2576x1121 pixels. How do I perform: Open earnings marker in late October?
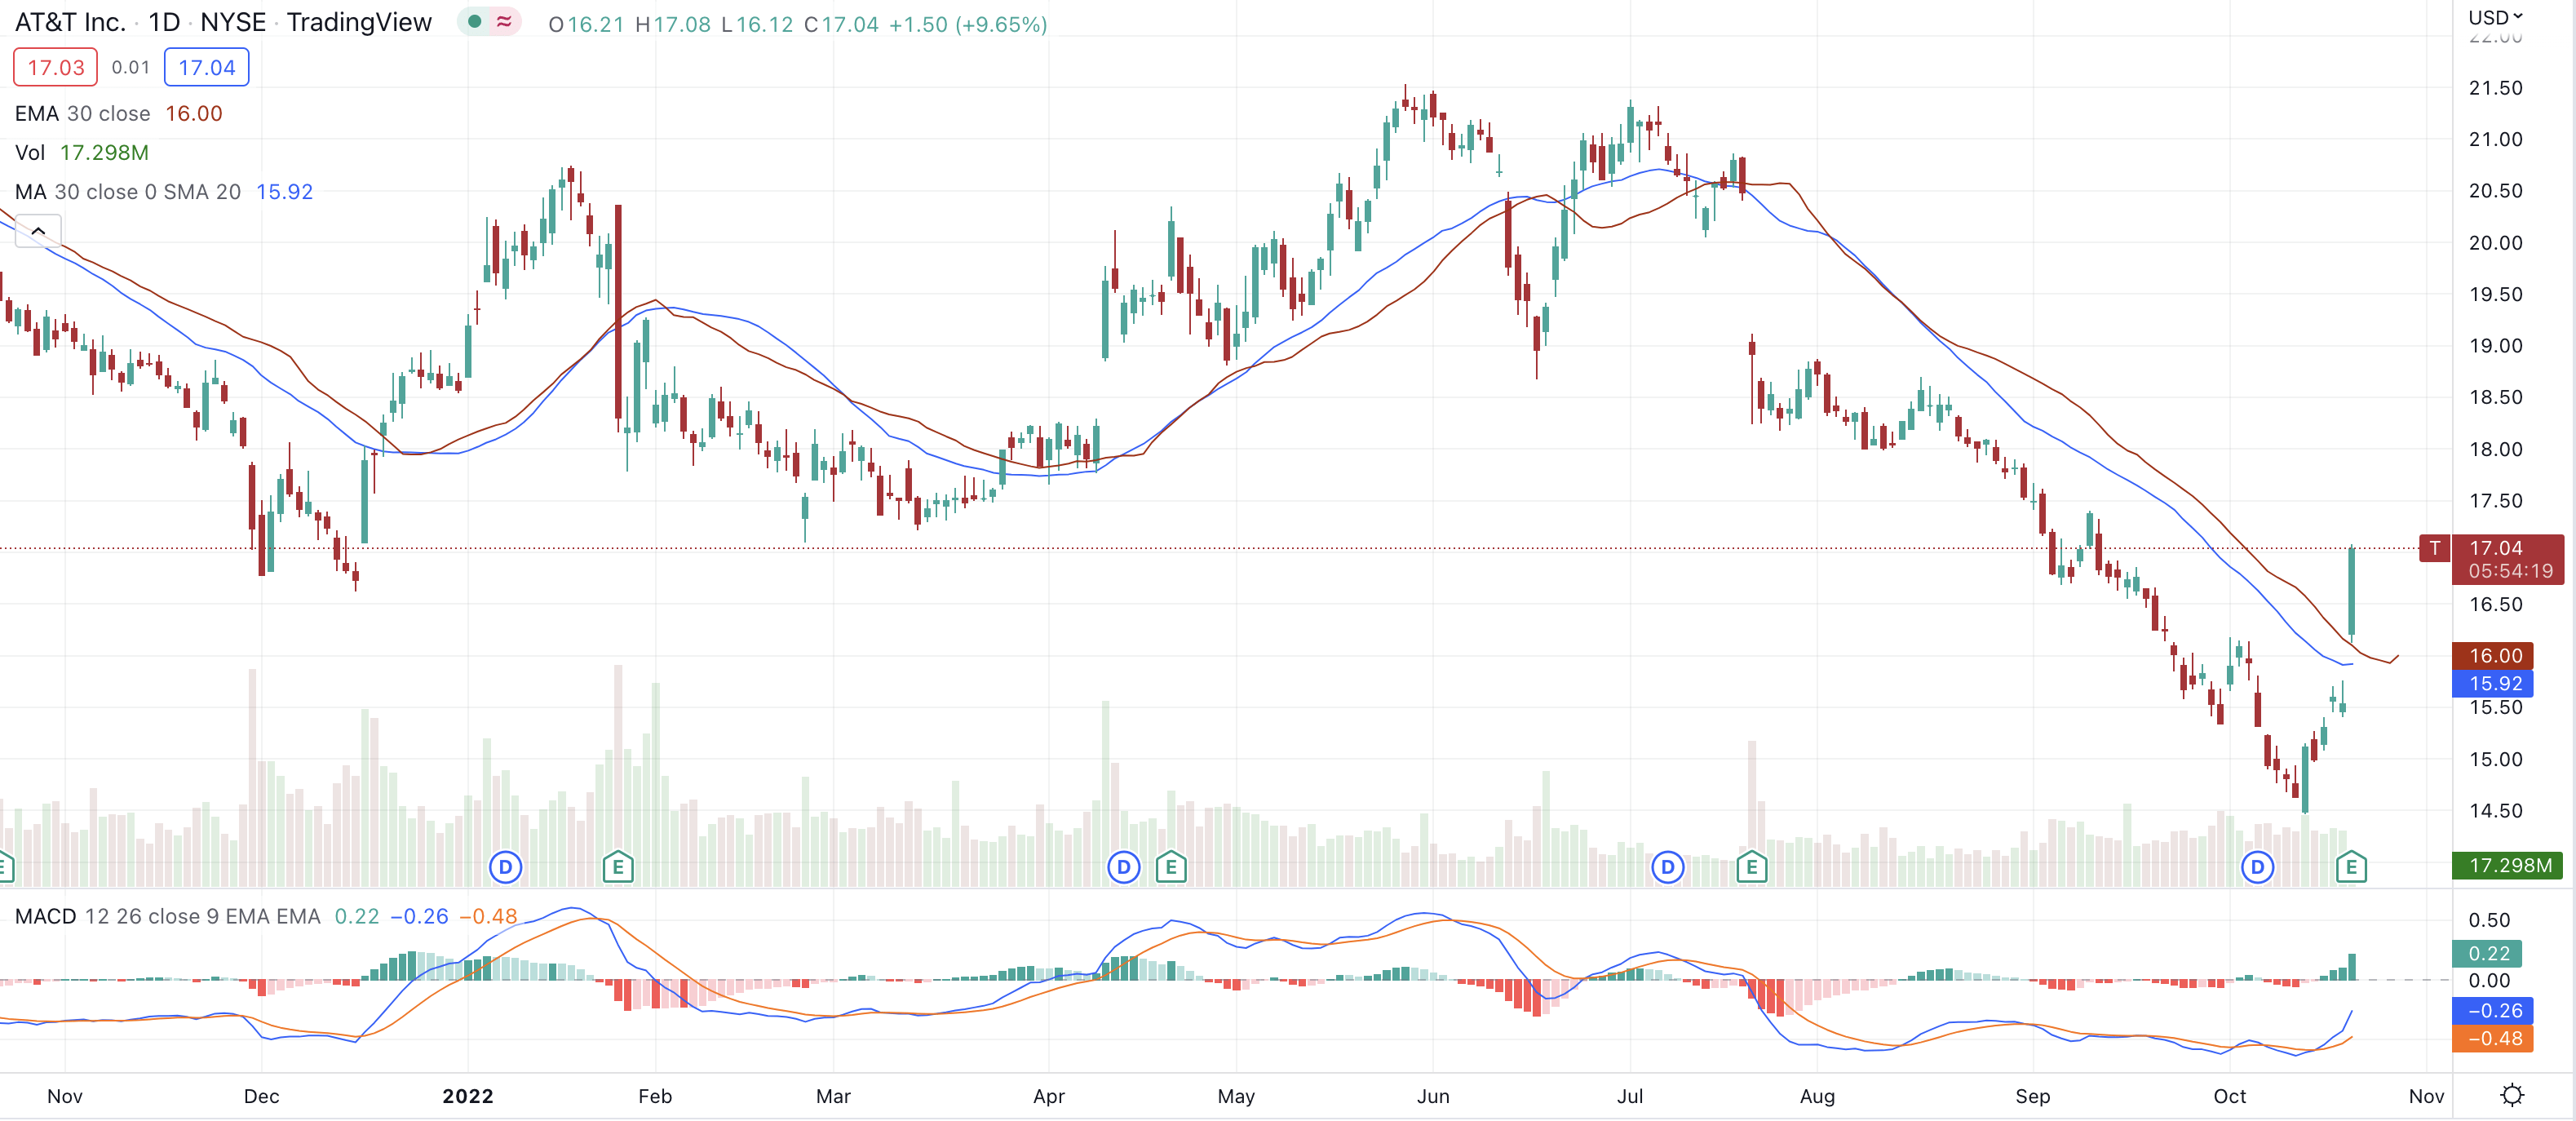tap(2351, 867)
